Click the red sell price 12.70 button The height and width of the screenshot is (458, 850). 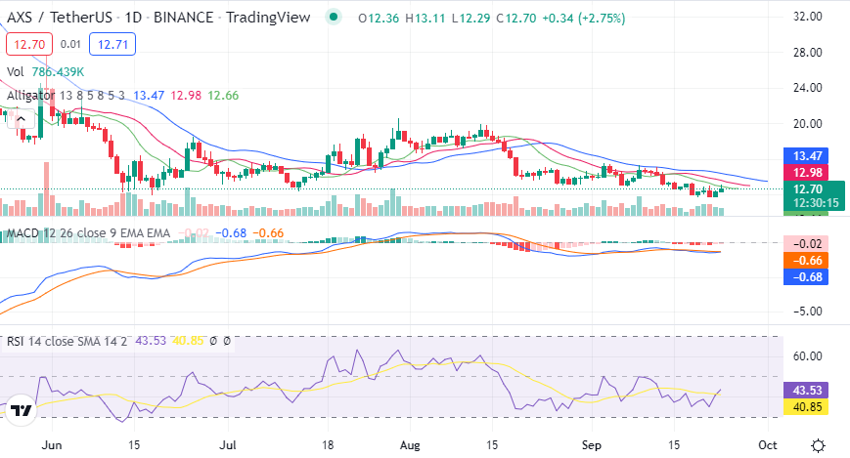(x=29, y=44)
